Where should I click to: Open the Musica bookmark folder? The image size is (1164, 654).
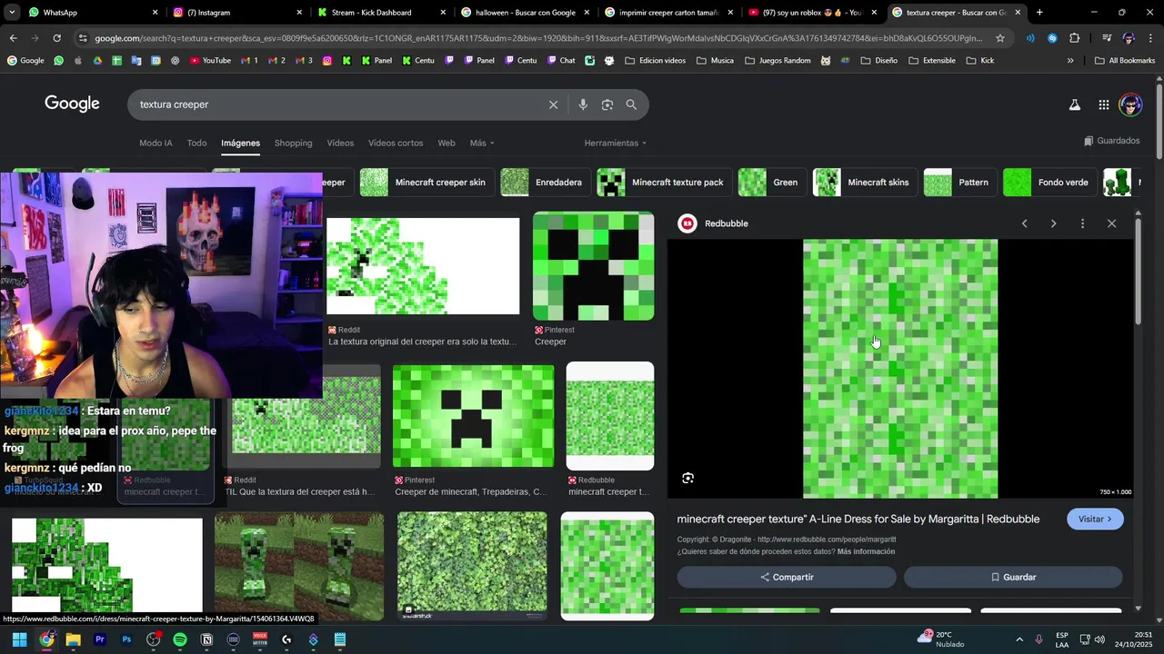point(715,61)
